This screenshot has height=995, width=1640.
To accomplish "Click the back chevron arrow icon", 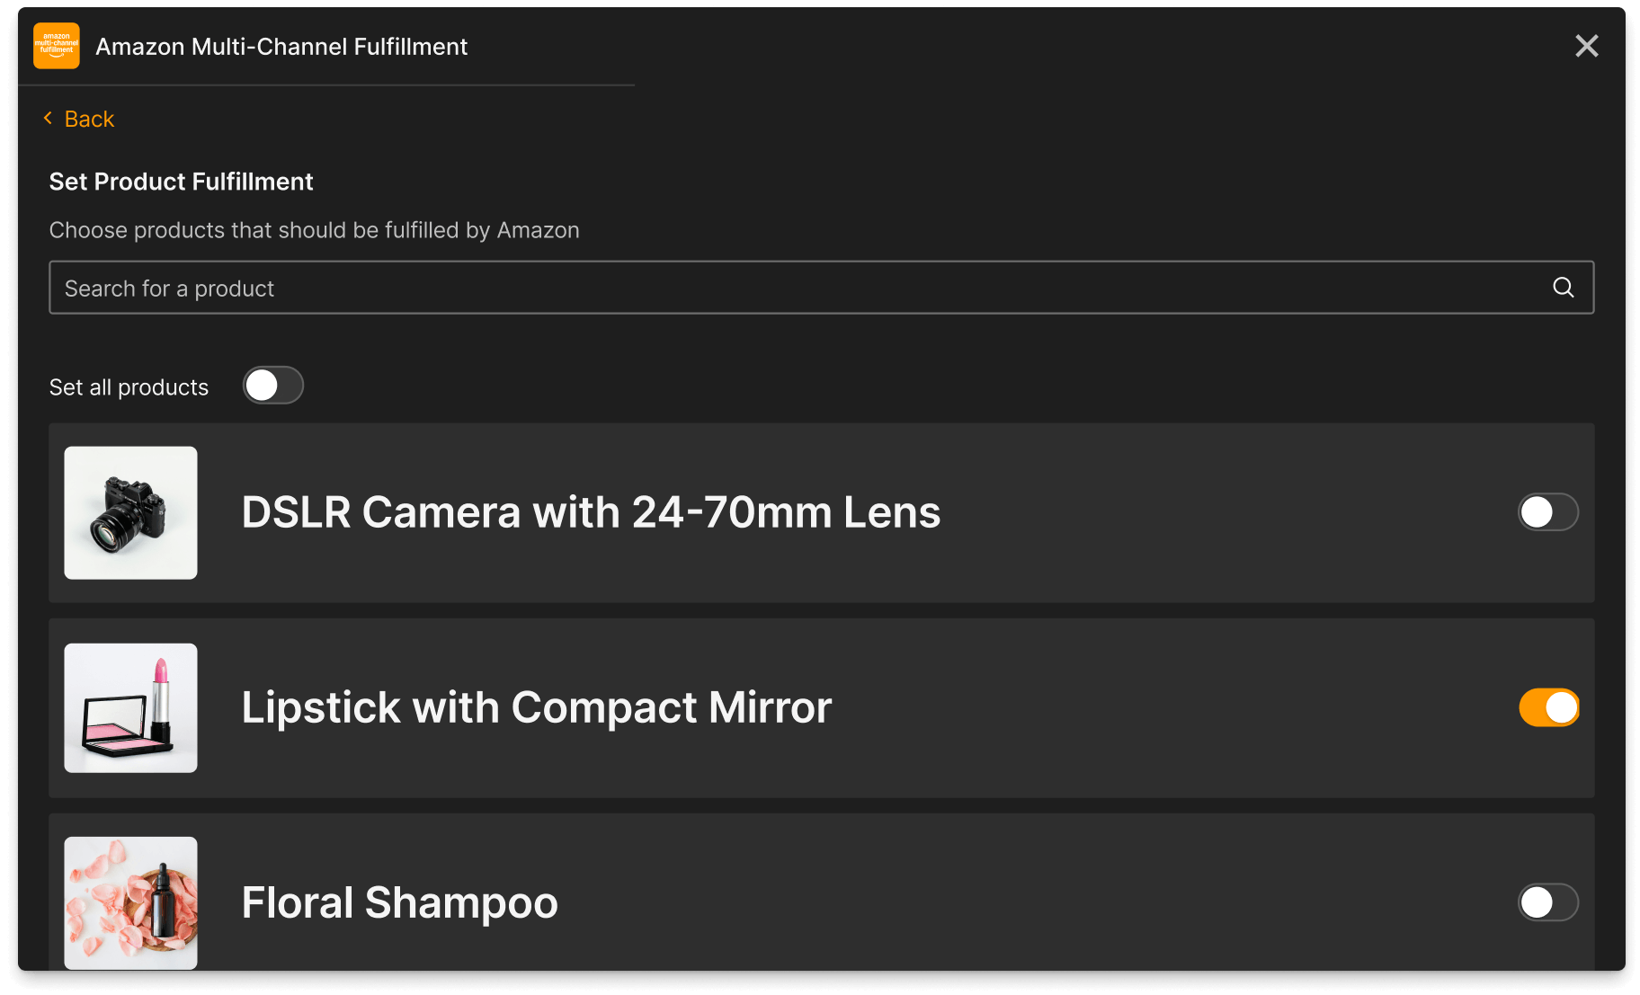I will tap(48, 119).
